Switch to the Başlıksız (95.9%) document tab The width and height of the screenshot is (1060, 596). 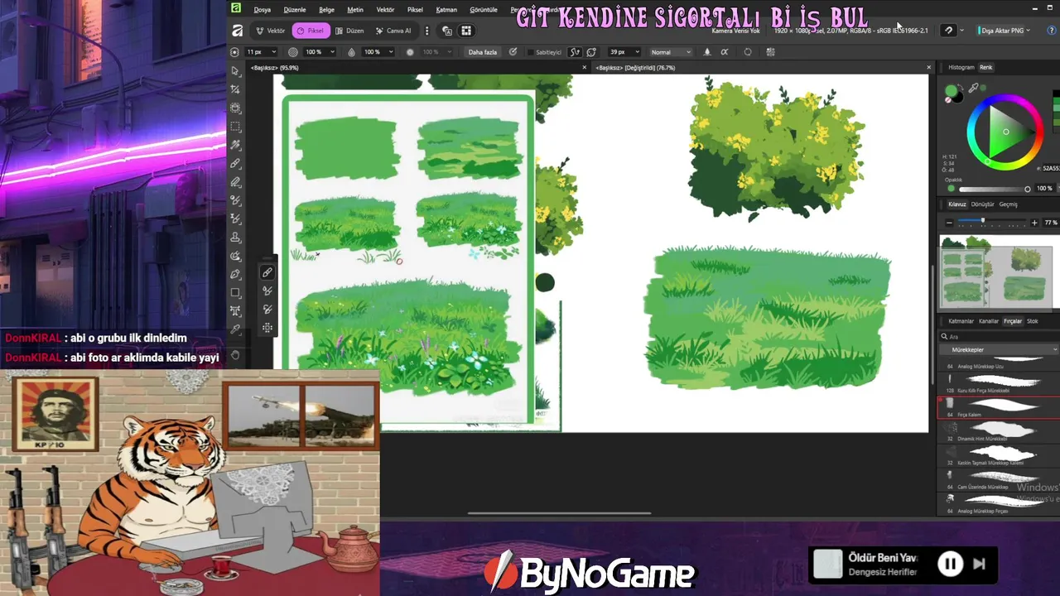276,68
